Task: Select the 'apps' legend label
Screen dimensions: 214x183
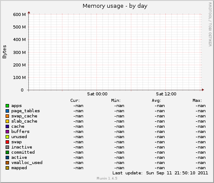Action: (16, 106)
